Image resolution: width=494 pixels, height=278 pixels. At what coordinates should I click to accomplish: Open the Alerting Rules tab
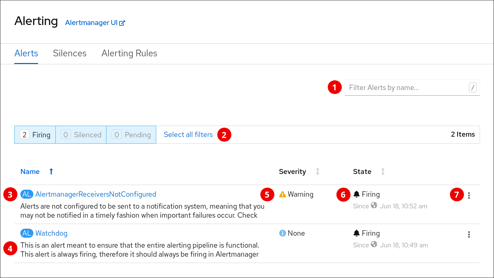[129, 53]
